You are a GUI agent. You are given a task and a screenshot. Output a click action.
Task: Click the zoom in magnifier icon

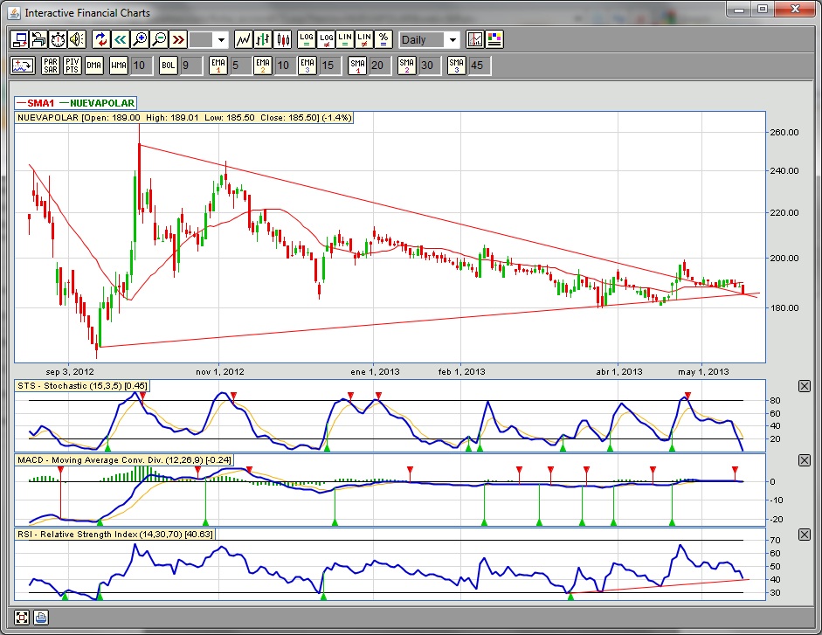pos(140,39)
